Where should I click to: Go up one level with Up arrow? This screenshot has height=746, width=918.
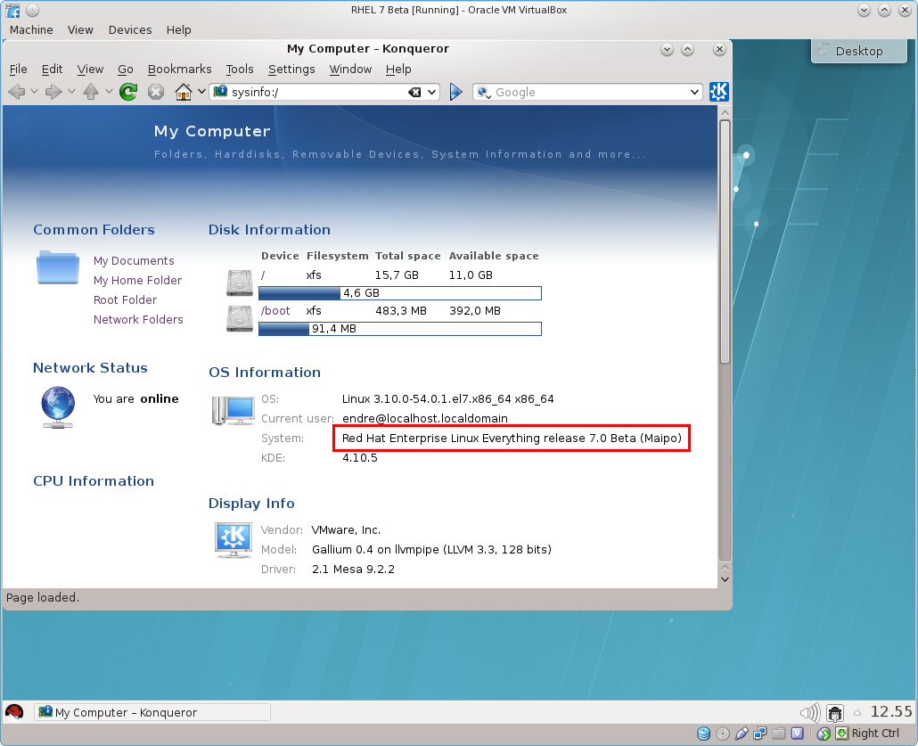coord(91,92)
